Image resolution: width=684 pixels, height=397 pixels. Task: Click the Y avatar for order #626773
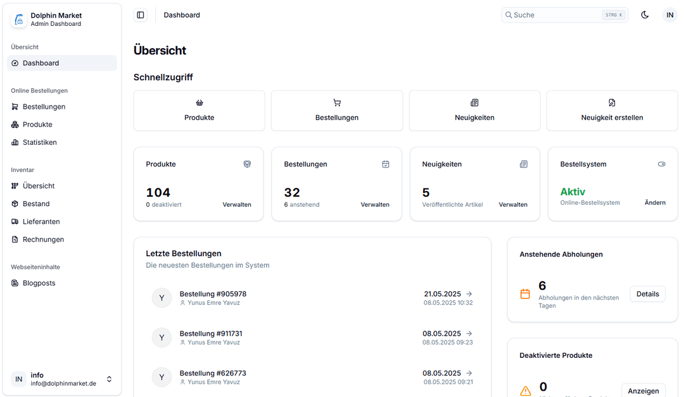click(x=162, y=377)
